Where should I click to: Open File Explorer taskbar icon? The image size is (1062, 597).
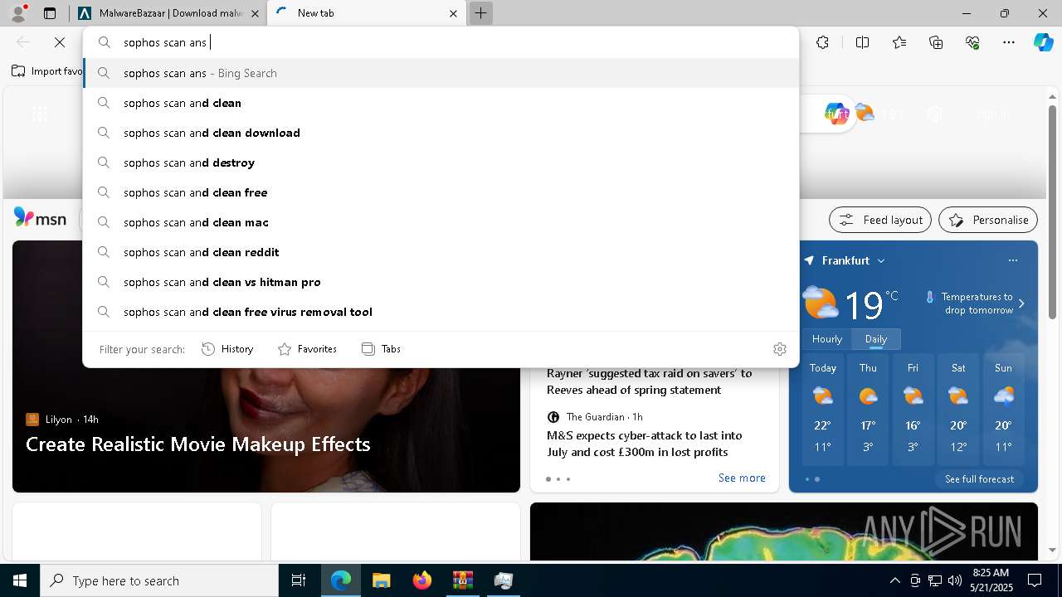coord(381,580)
